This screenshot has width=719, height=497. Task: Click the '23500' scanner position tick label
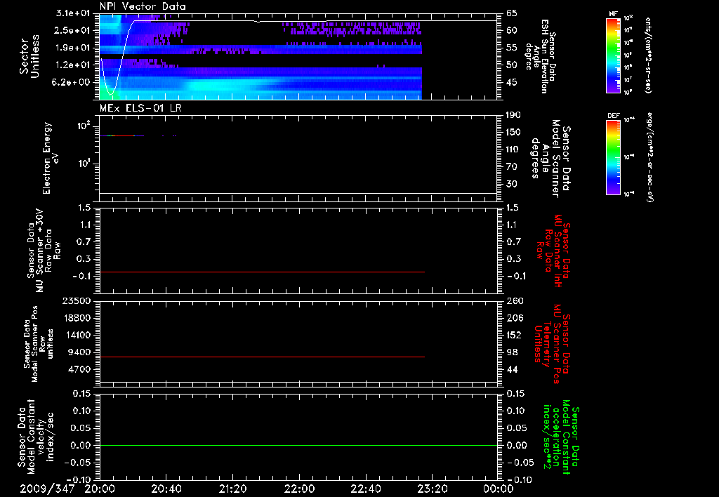[x=77, y=300]
